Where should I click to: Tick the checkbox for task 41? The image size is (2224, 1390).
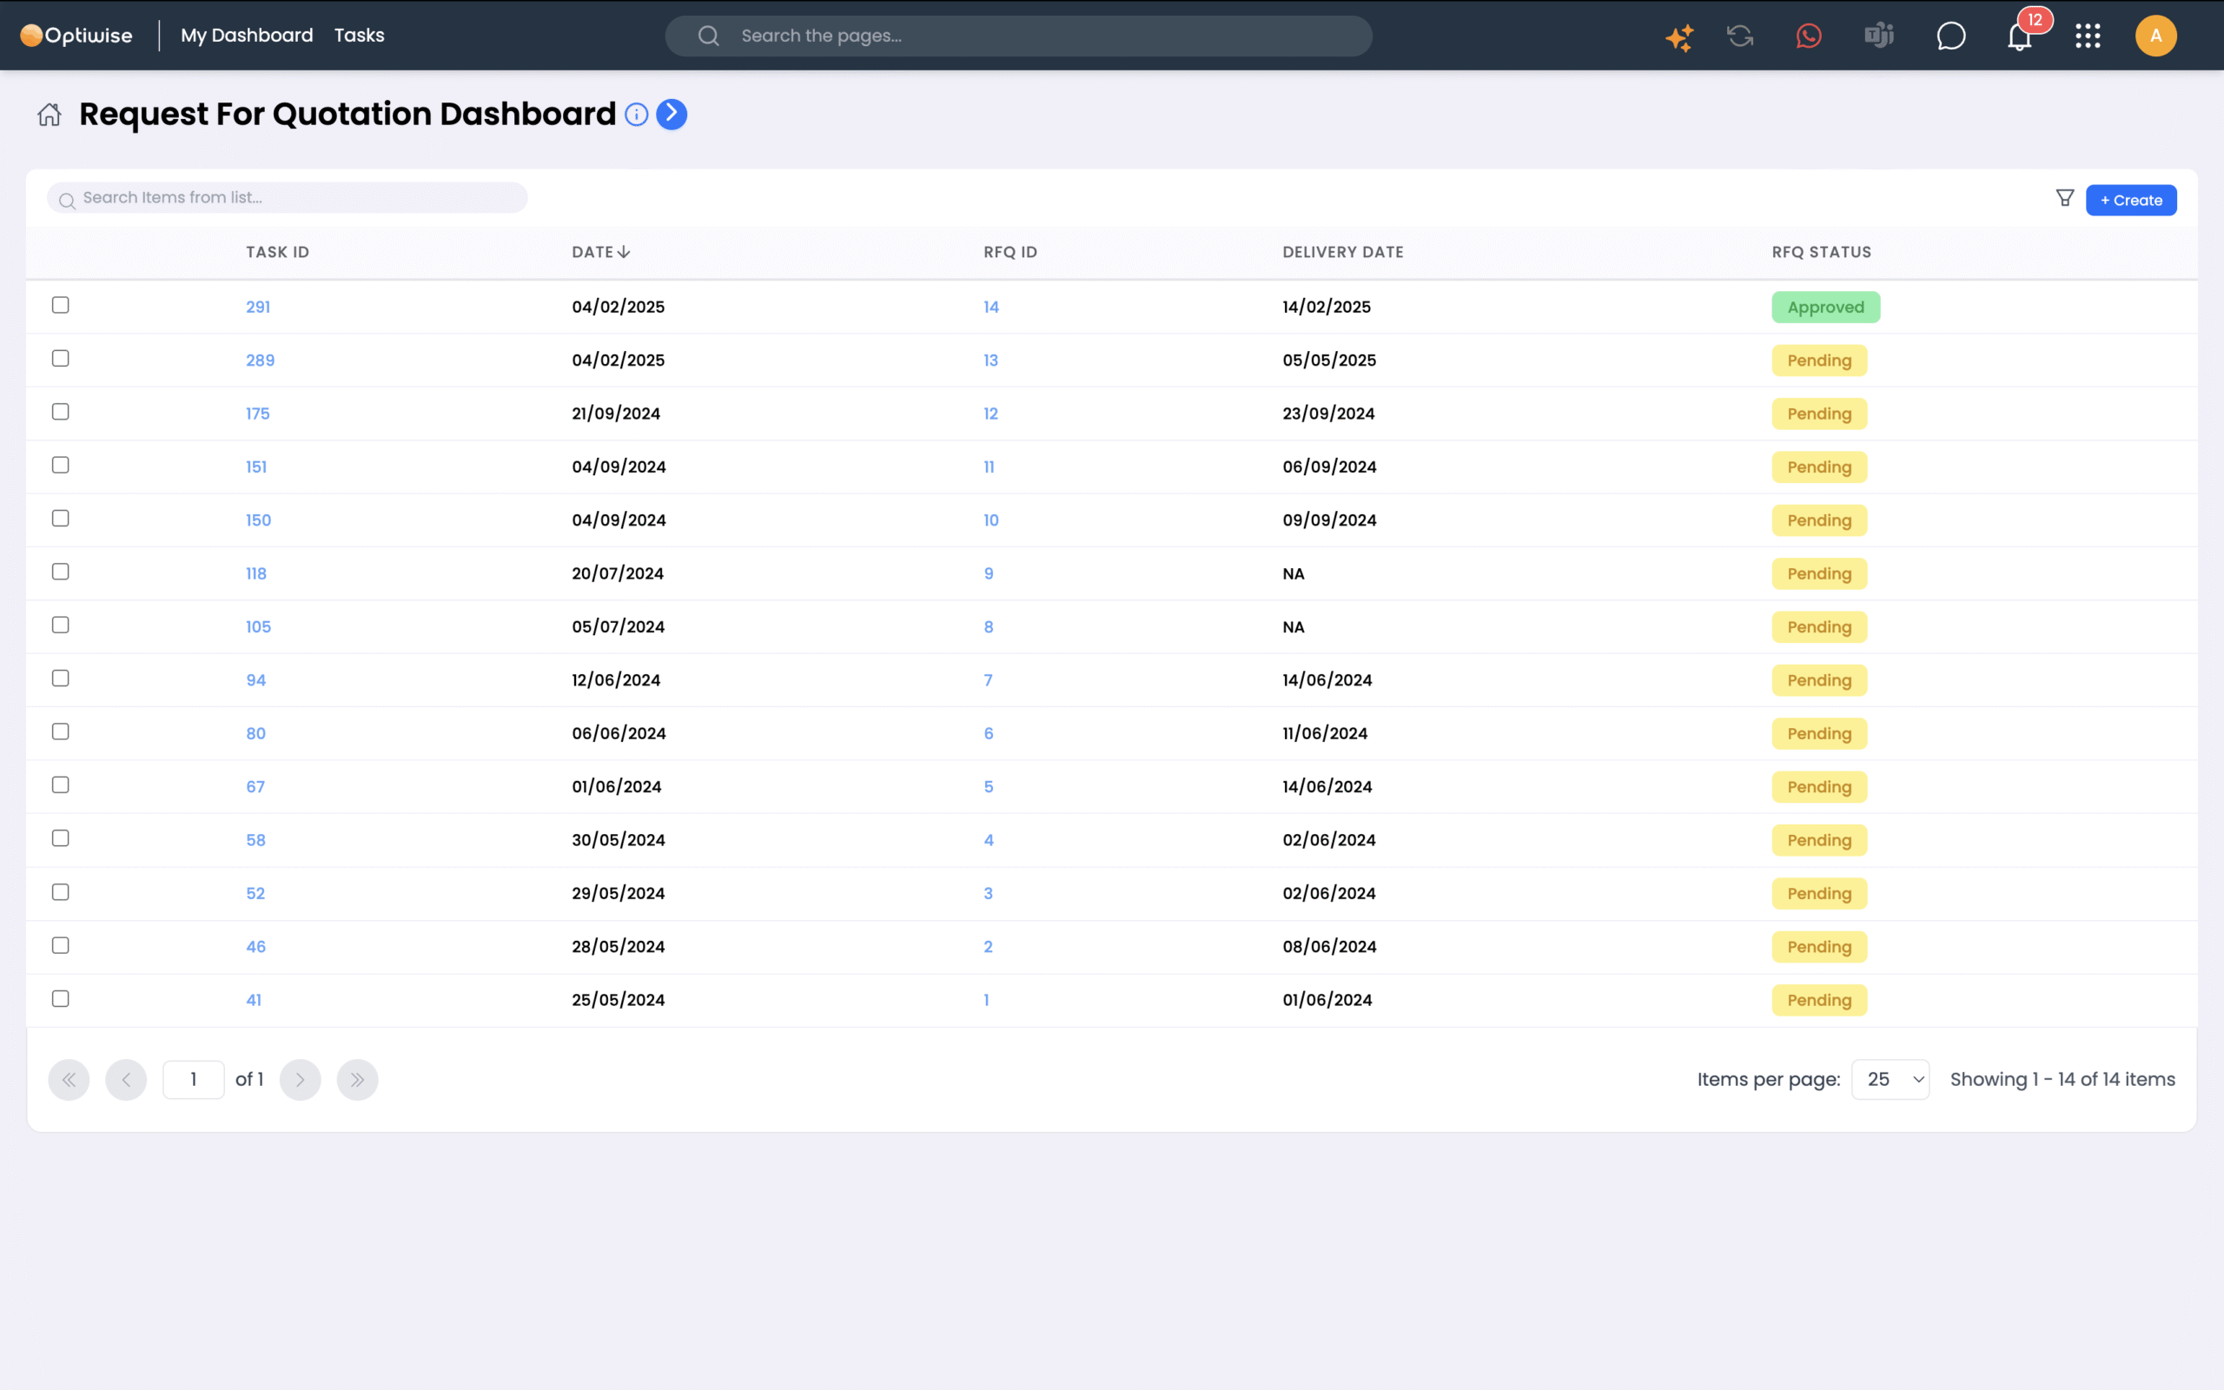tap(61, 998)
